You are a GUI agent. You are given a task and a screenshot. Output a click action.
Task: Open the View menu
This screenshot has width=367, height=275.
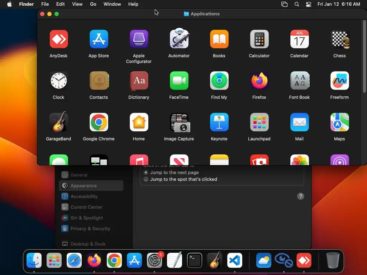pos(77,4)
